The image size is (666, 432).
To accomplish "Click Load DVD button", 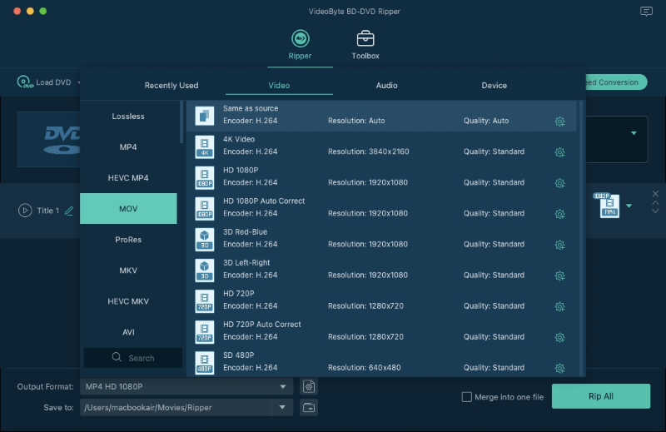I will tap(44, 82).
